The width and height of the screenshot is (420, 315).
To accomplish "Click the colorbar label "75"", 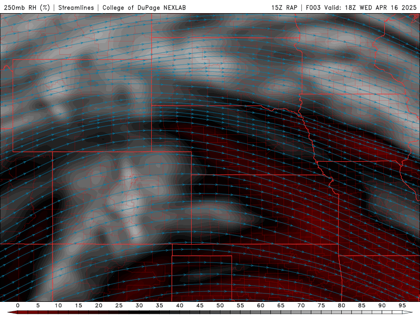I will click(321, 306).
